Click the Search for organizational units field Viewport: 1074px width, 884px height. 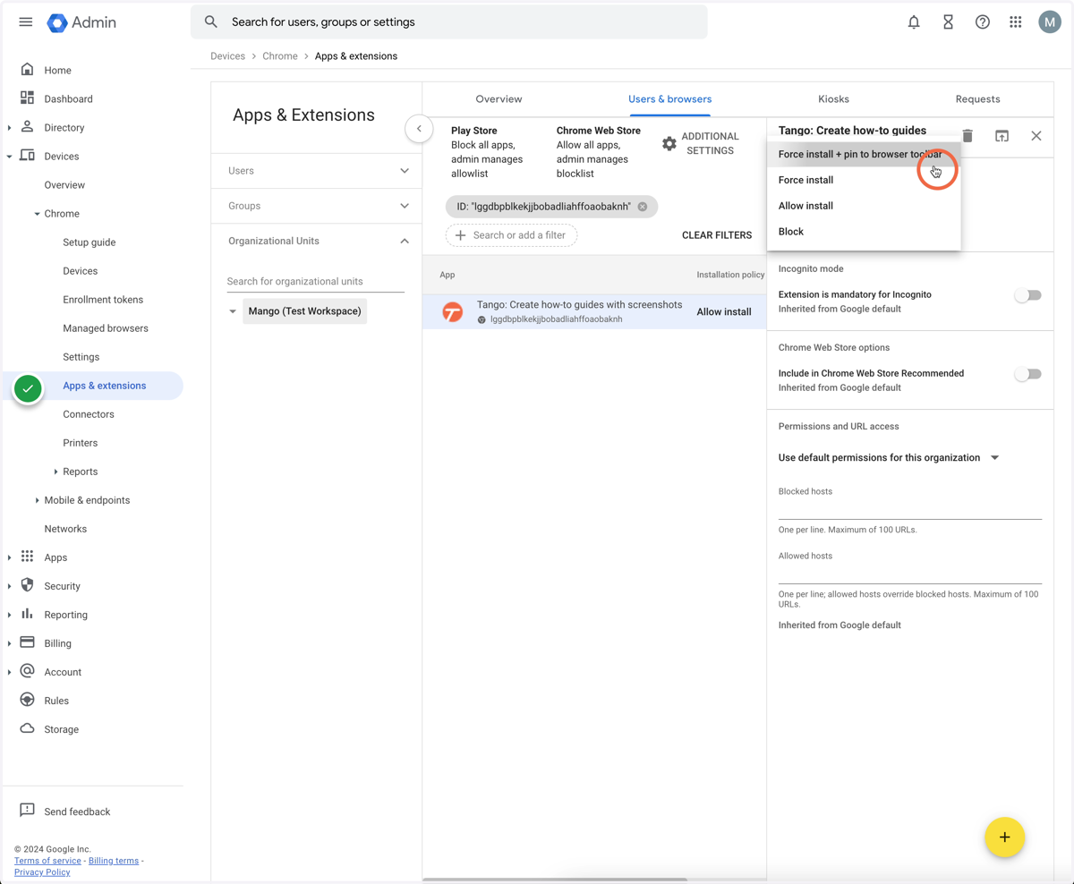[x=315, y=281]
